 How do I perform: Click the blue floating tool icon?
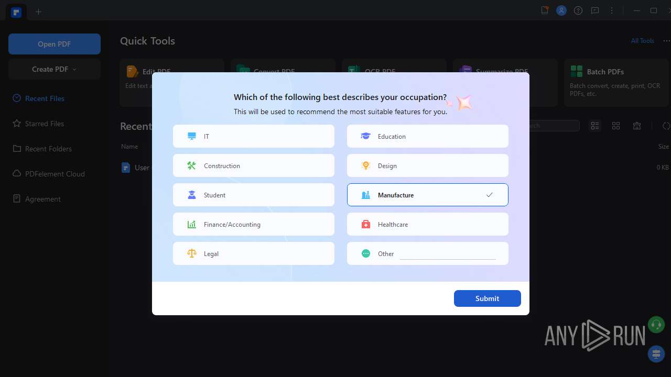point(656,354)
